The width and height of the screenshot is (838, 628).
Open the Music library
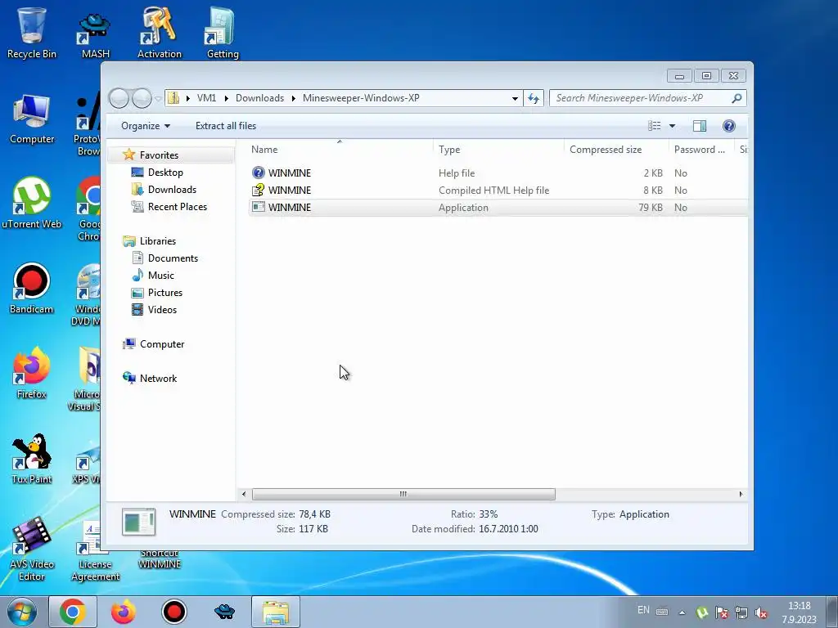pyautogui.click(x=161, y=275)
